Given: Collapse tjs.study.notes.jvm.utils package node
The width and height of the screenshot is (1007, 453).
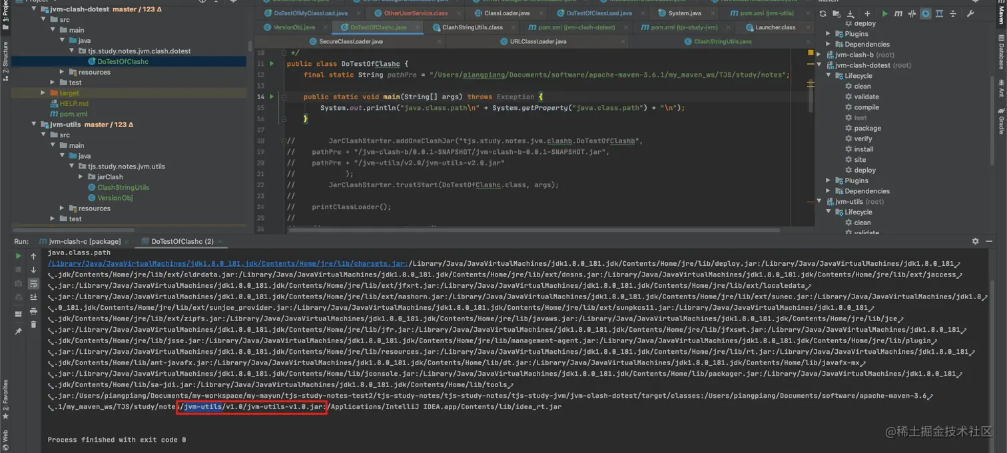Looking at the screenshot, I should 72,167.
